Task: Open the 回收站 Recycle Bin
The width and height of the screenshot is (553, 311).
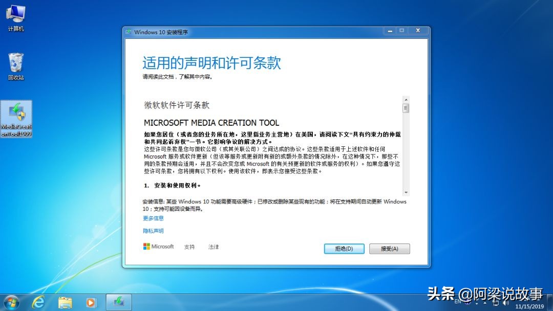Action: 16,63
